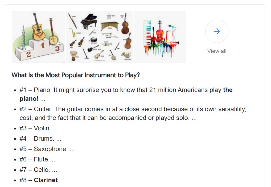Click the "#6 – Flute" list item
271x187 pixels.
point(38,159)
